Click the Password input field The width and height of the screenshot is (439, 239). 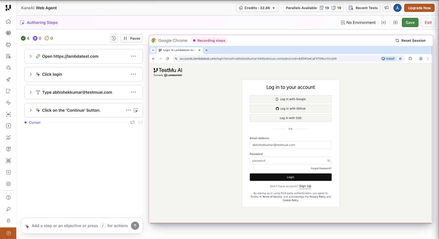click(x=291, y=161)
